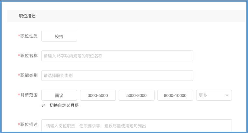
Task: Click the 职位描述 section header title
Action: click(x=27, y=16)
